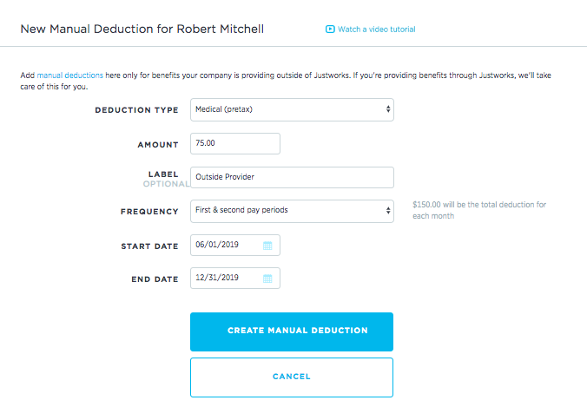The width and height of the screenshot is (587, 420).
Task: Cancel the new manual deduction
Action: point(292,377)
